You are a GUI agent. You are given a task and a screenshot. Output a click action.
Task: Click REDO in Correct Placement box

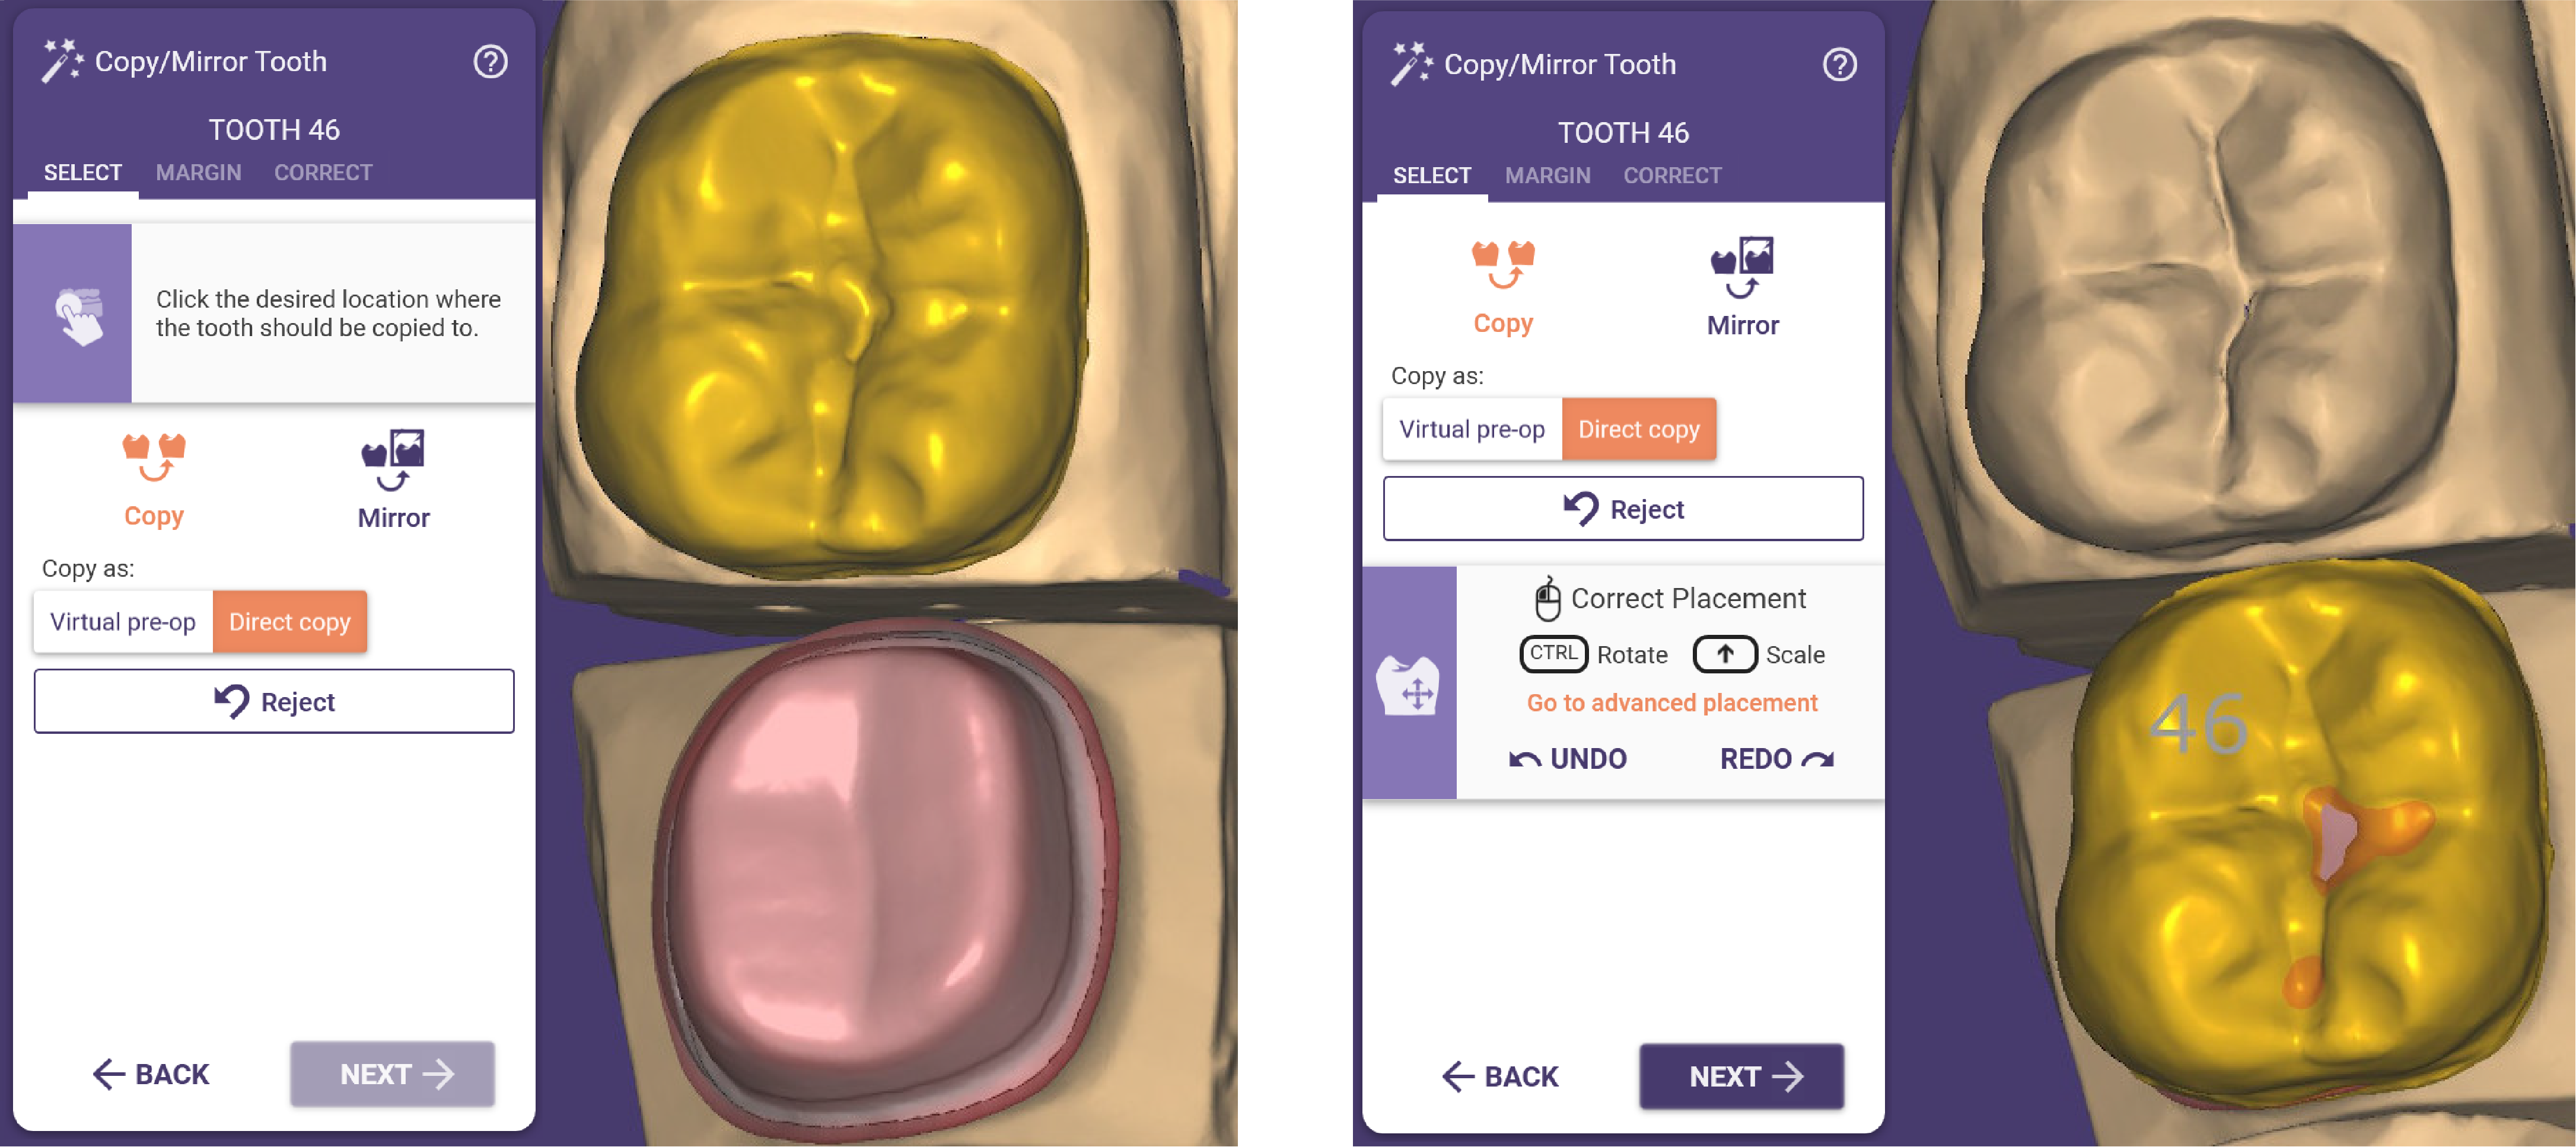(x=1777, y=758)
